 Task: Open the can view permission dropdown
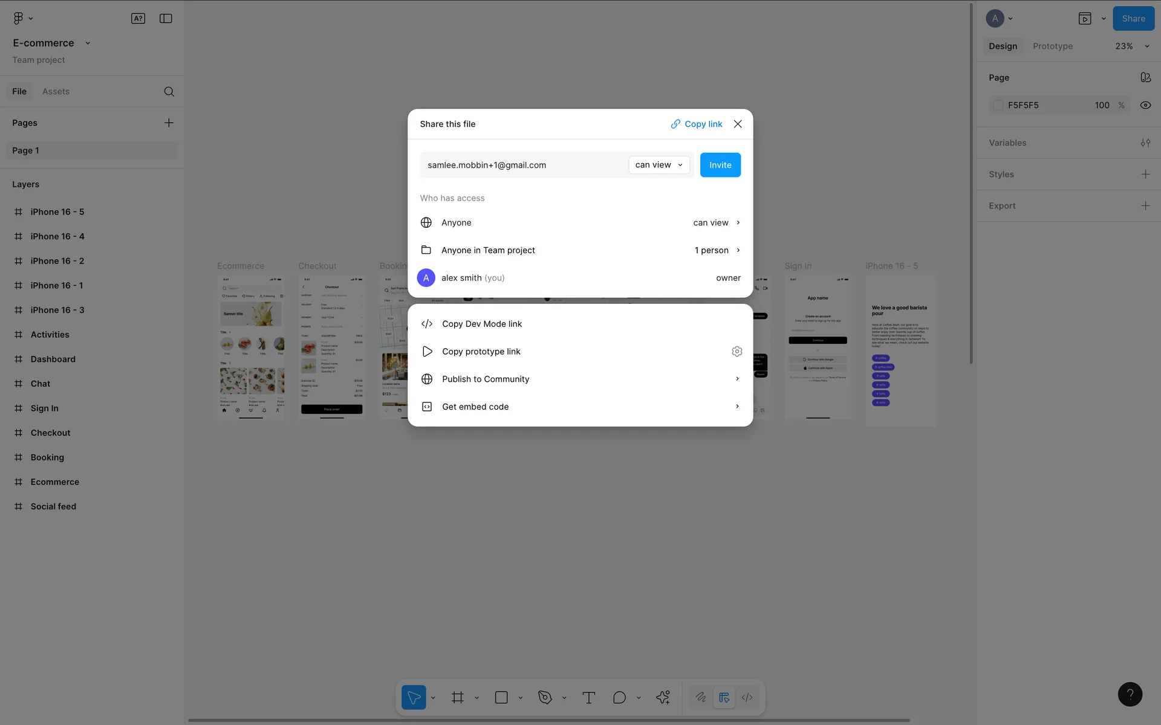pos(659,165)
